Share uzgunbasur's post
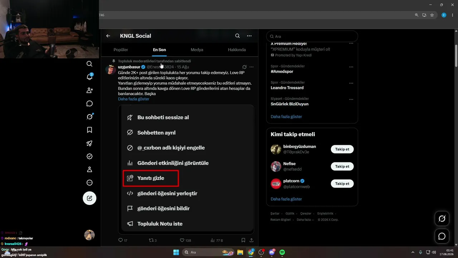Viewport: 458px width, 258px height. pos(252,240)
